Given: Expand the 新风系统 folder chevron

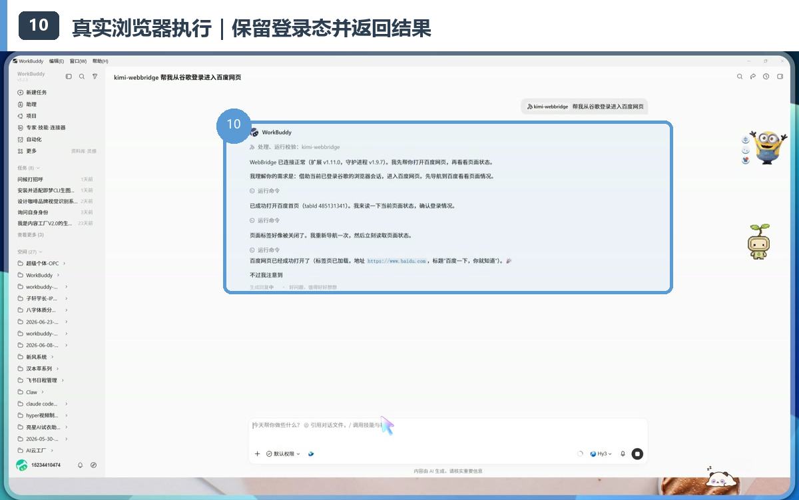Looking at the screenshot, I should coord(53,357).
